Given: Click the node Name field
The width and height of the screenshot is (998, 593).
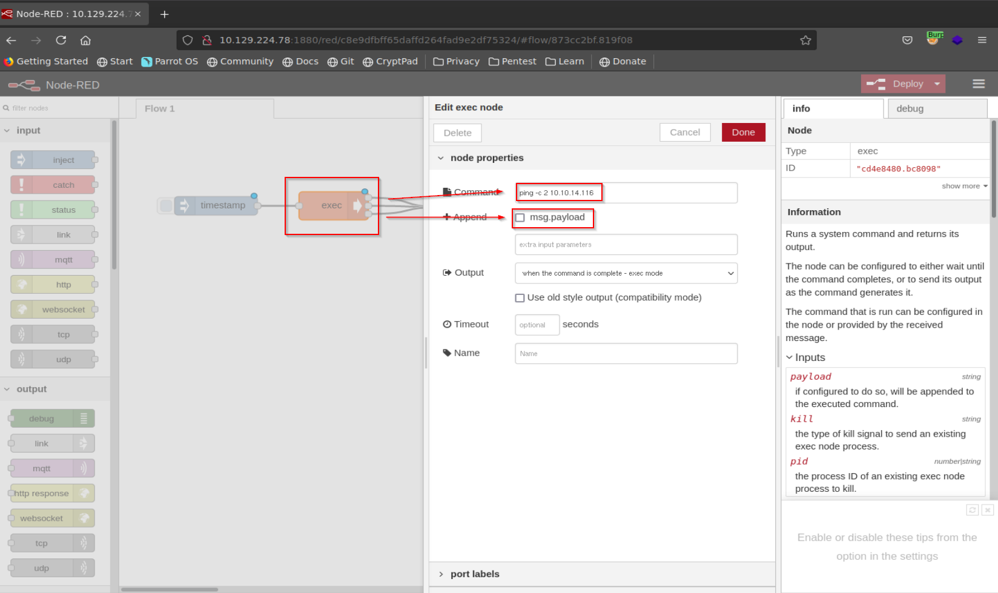Looking at the screenshot, I should tap(626, 354).
